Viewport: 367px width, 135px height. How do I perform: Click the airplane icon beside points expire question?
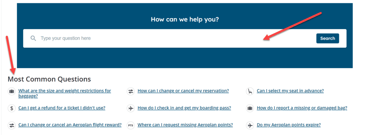pos(250,125)
